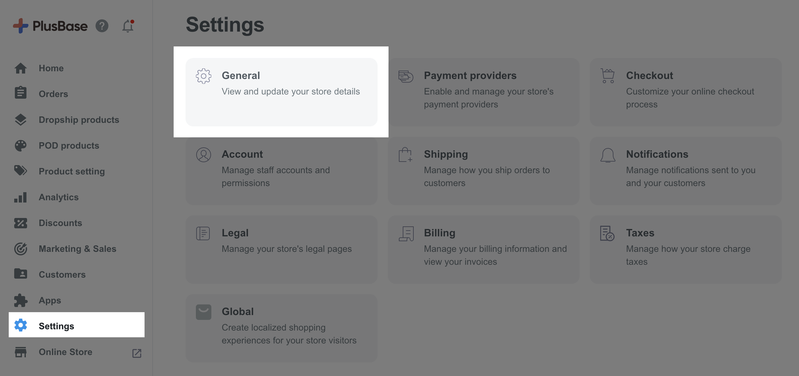
Task: Open the General settings card
Action: point(281,92)
